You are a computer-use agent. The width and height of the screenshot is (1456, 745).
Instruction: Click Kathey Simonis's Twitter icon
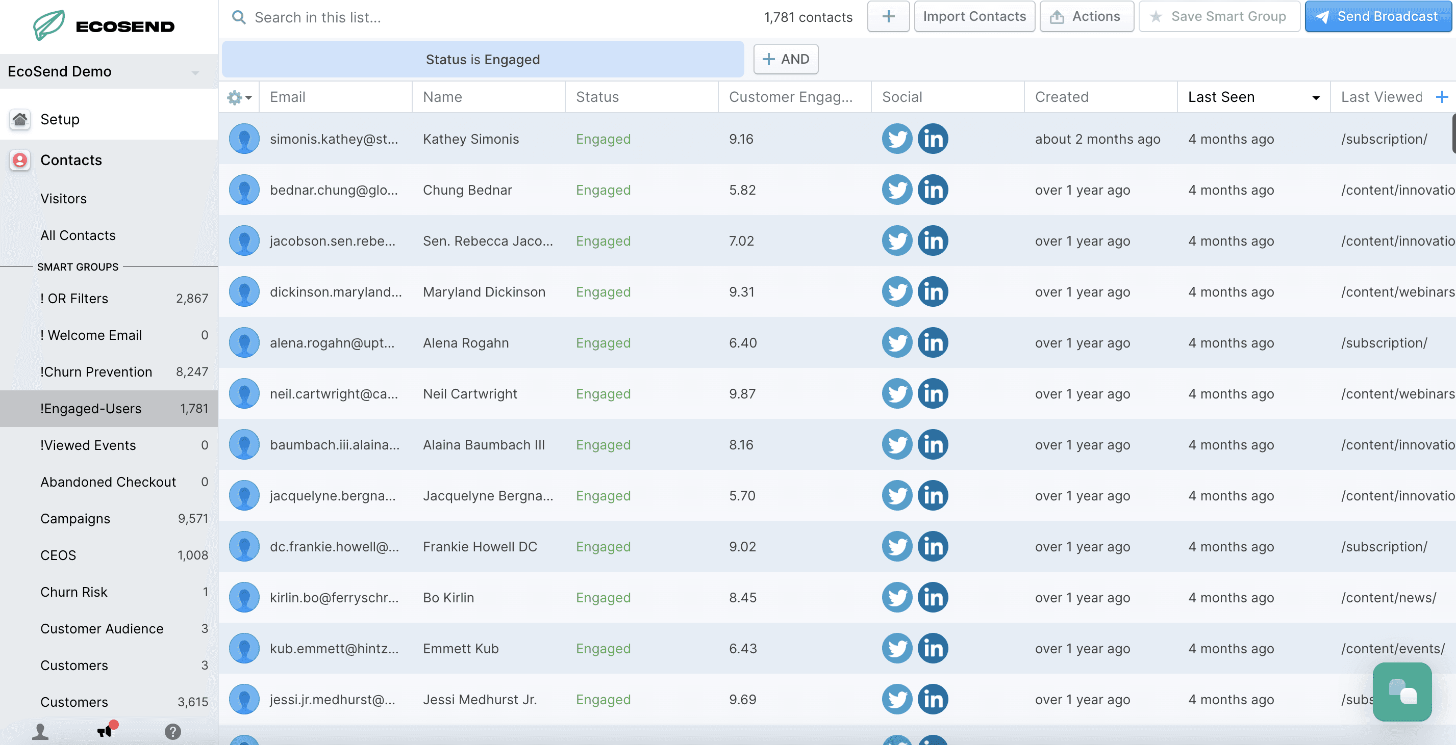click(x=896, y=139)
